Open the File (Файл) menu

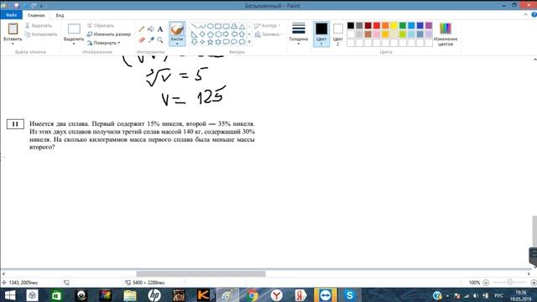coord(11,15)
